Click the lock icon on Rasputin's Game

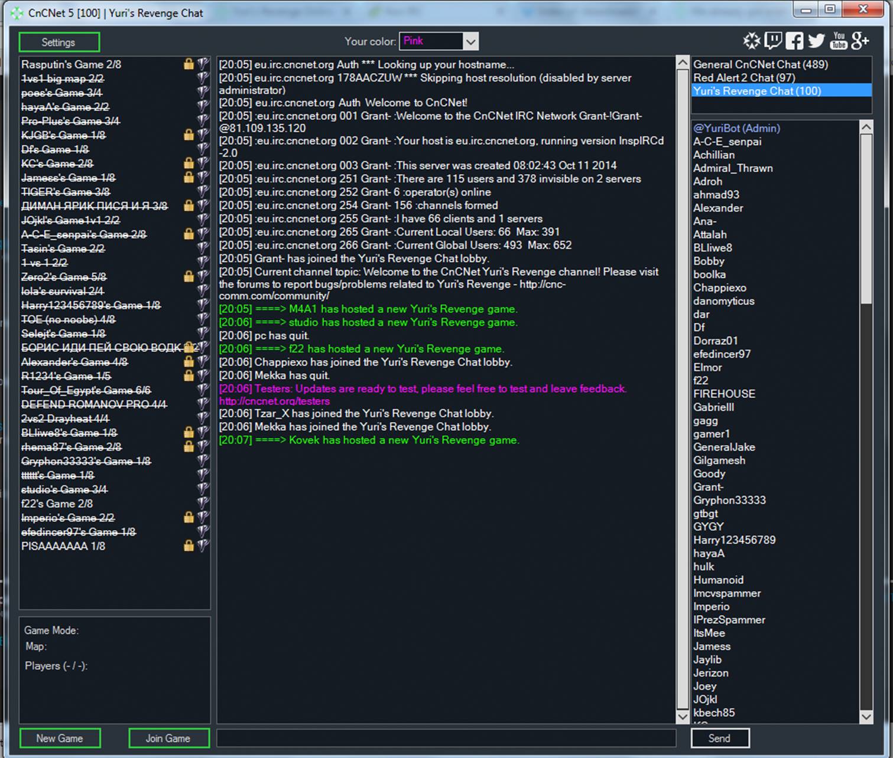(189, 64)
